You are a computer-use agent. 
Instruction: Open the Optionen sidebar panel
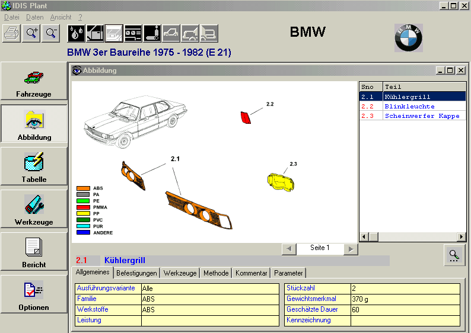pos(34,294)
